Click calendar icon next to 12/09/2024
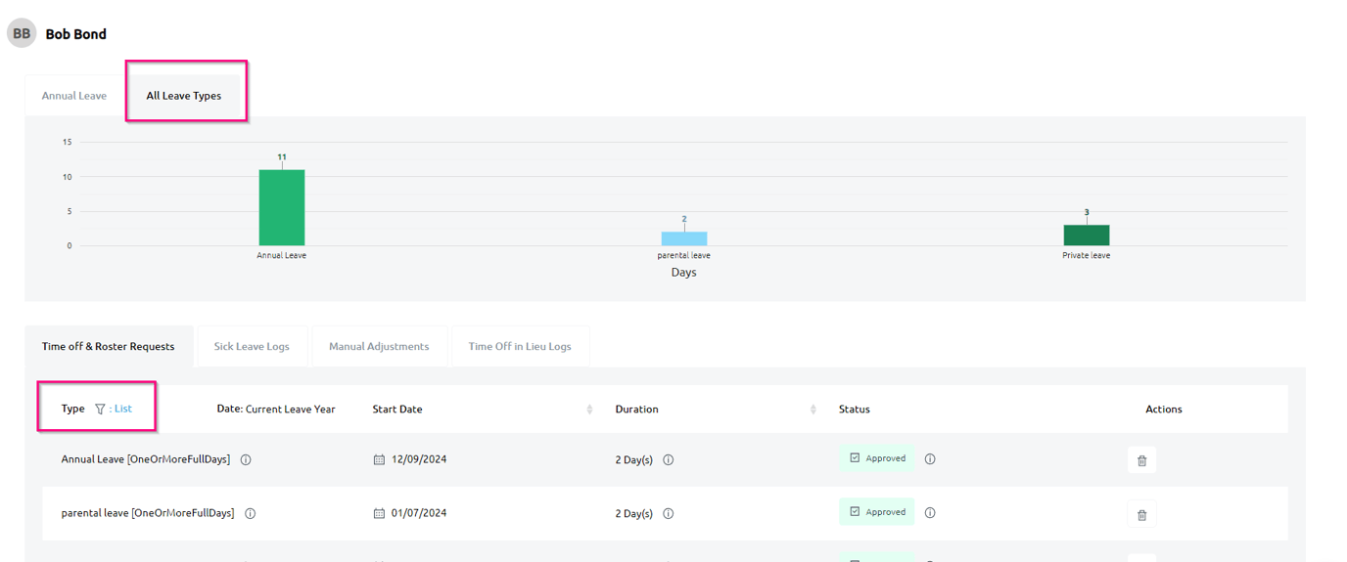 pyautogui.click(x=379, y=459)
